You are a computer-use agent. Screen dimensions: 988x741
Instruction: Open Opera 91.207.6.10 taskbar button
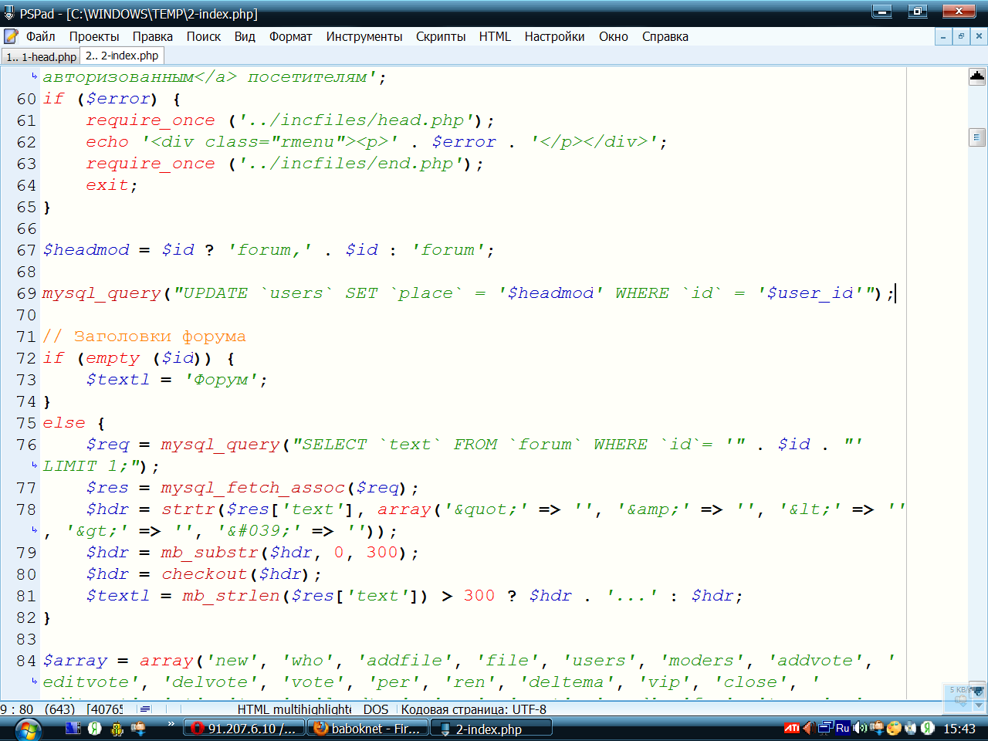click(244, 729)
